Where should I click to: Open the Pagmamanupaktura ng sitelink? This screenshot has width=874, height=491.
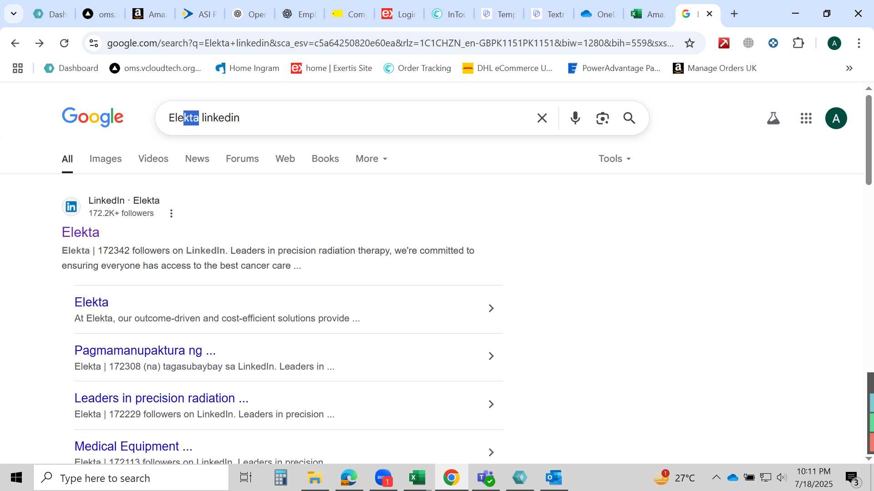[145, 351]
